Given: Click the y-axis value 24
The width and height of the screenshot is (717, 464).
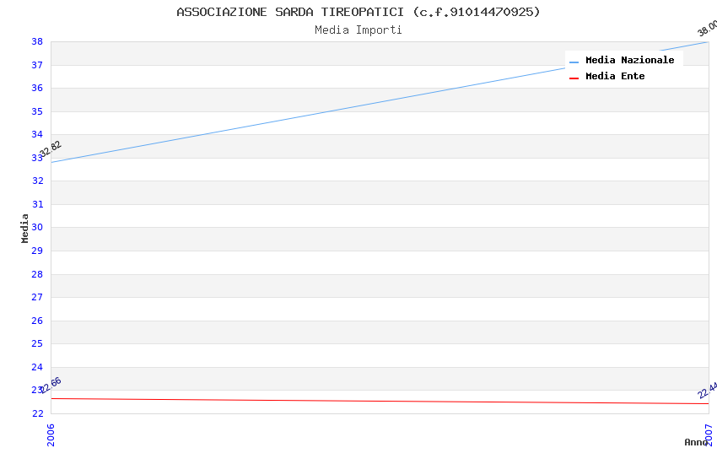Looking at the screenshot, I should [x=37, y=367].
